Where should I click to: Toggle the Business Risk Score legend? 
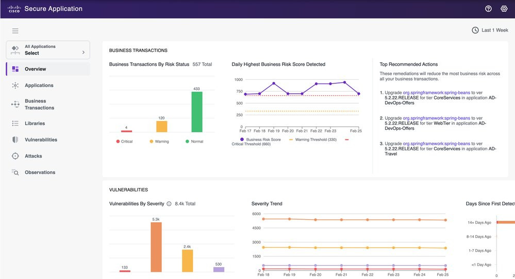(260, 139)
